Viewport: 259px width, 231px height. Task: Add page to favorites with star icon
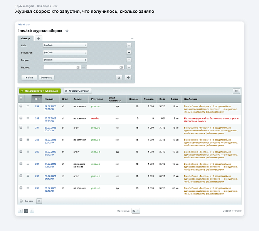tap(67, 31)
